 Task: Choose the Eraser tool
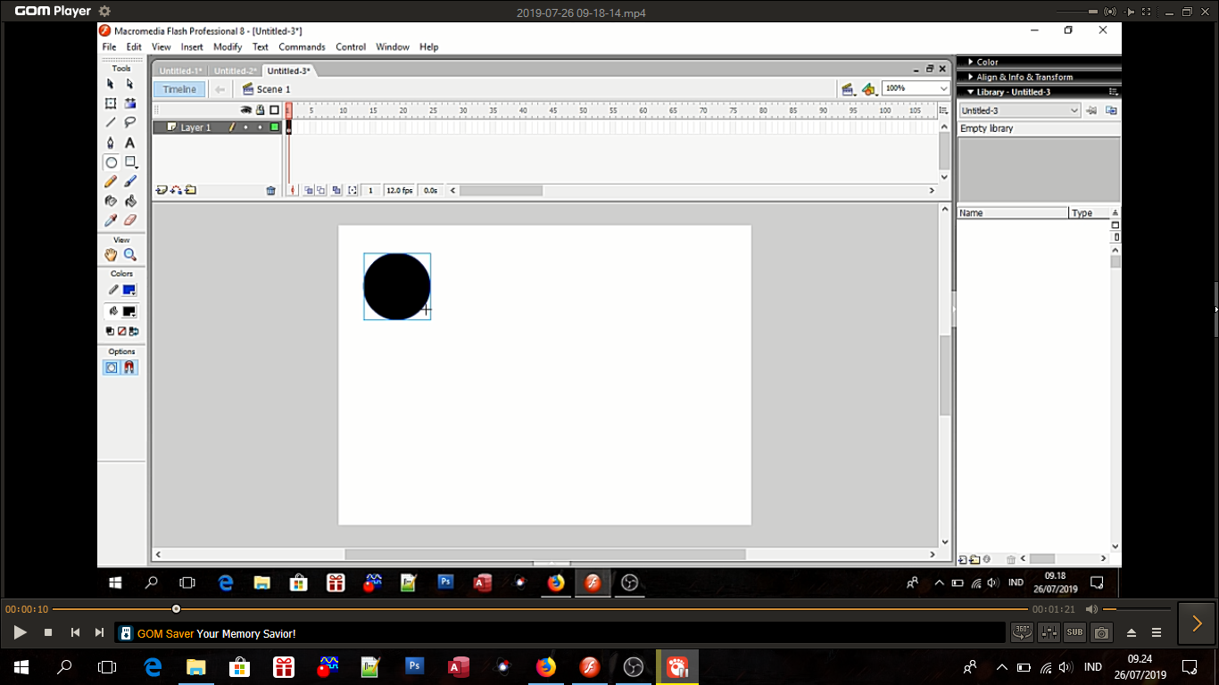[x=130, y=220]
